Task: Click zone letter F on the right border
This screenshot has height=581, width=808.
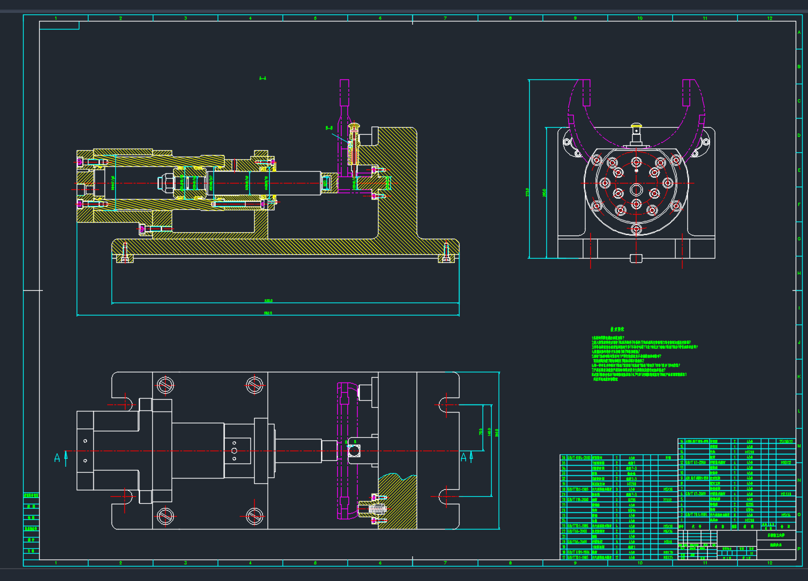Action: coord(799,204)
